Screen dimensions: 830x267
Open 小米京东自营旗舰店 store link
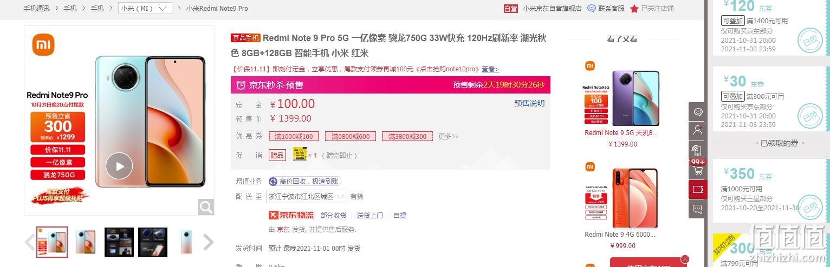click(552, 9)
